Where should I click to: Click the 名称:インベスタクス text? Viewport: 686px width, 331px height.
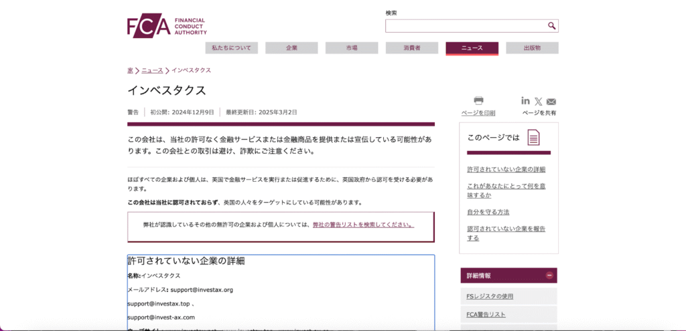[x=154, y=276]
